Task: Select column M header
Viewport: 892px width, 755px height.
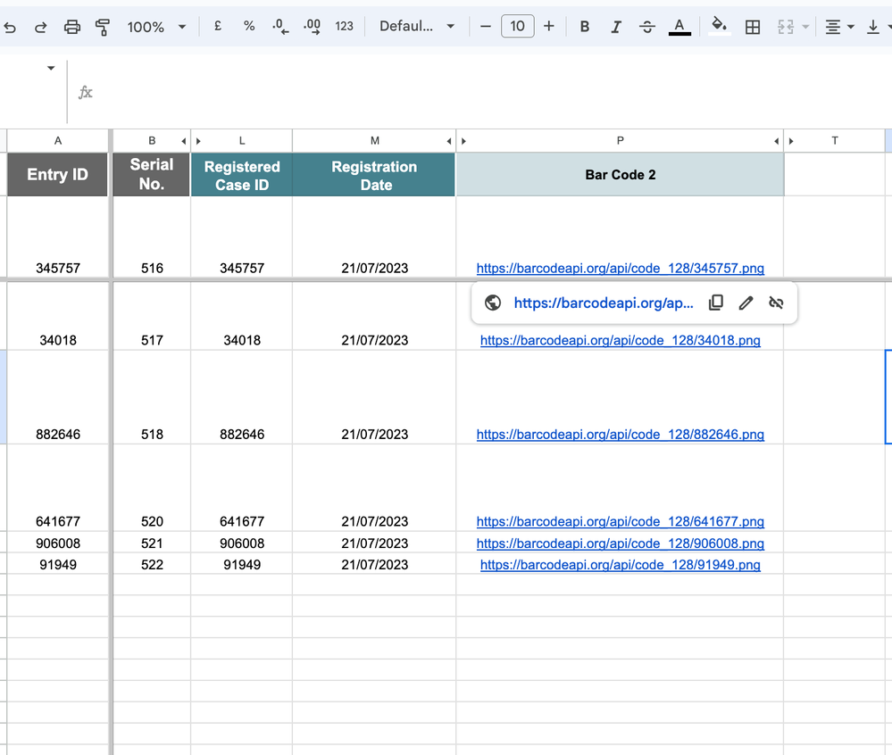Action: point(374,140)
